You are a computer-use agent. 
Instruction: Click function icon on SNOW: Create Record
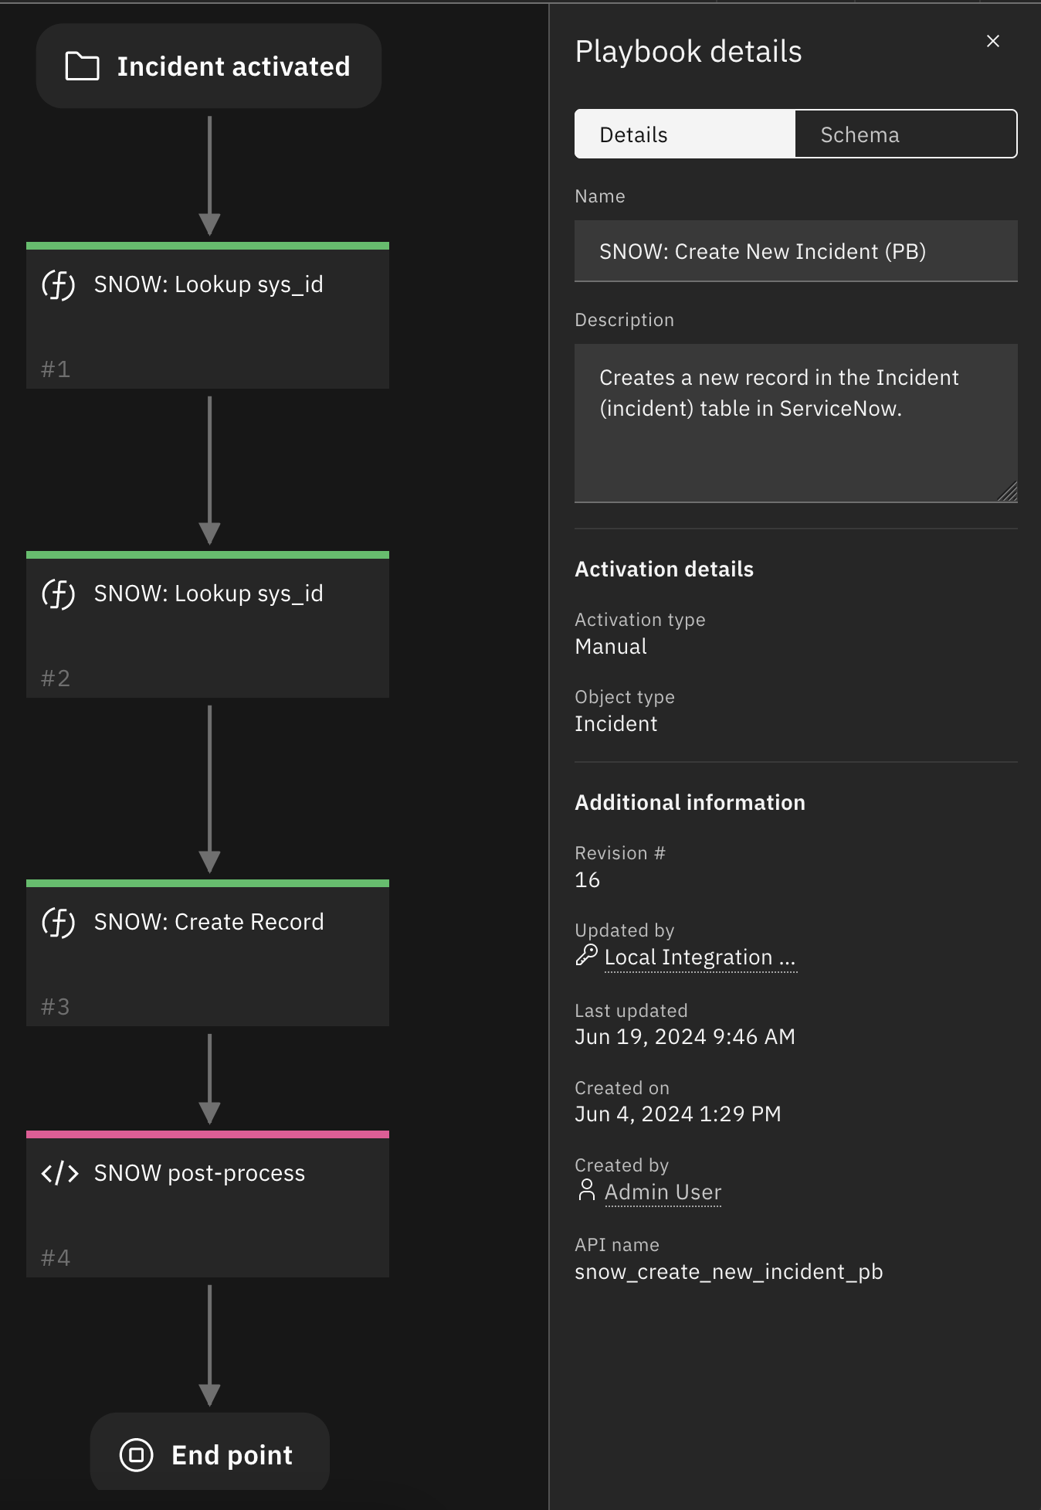click(59, 923)
